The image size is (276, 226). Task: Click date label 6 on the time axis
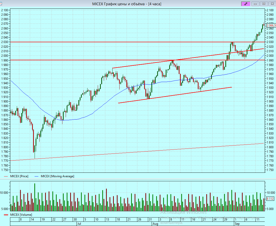(x=246, y=219)
